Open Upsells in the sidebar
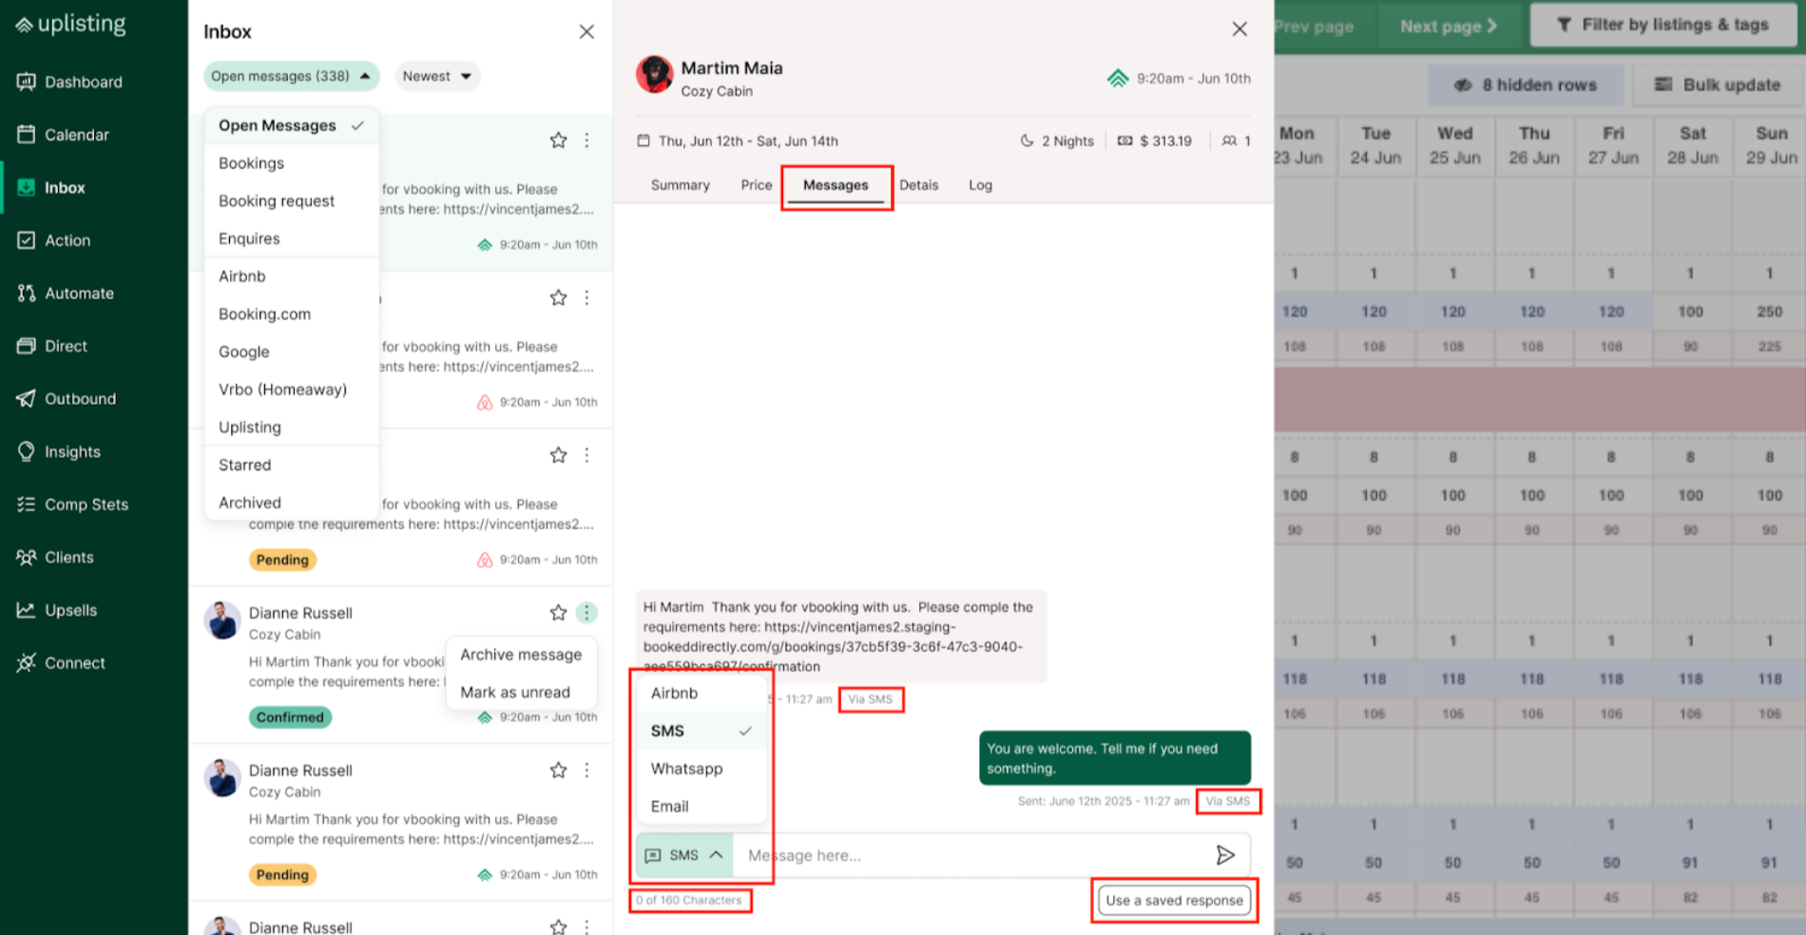The width and height of the screenshot is (1806, 935). click(x=58, y=610)
